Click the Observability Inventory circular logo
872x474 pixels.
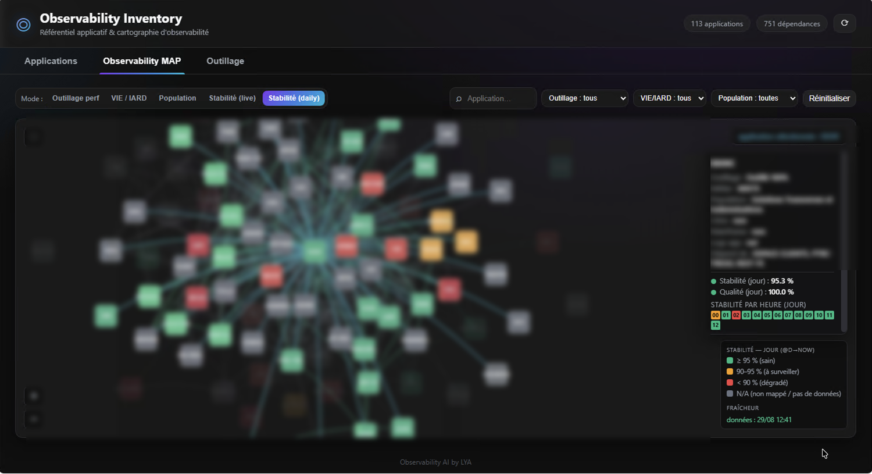[23, 24]
